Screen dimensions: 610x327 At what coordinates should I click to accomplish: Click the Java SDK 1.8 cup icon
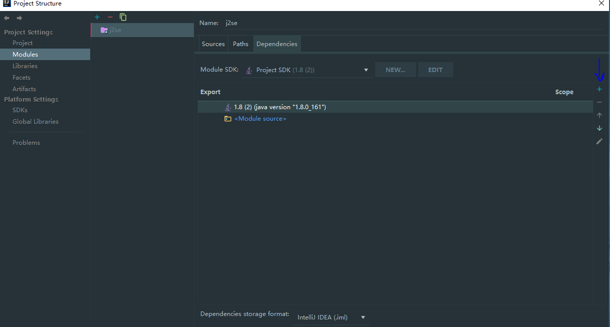pos(228,107)
